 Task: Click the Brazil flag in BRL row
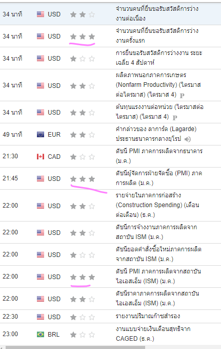pos(41,334)
